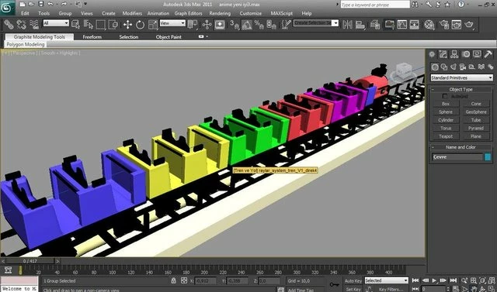
Task: Toggle the Angle Snap icon
Action: pyautogui.click(x=247, y=24)
